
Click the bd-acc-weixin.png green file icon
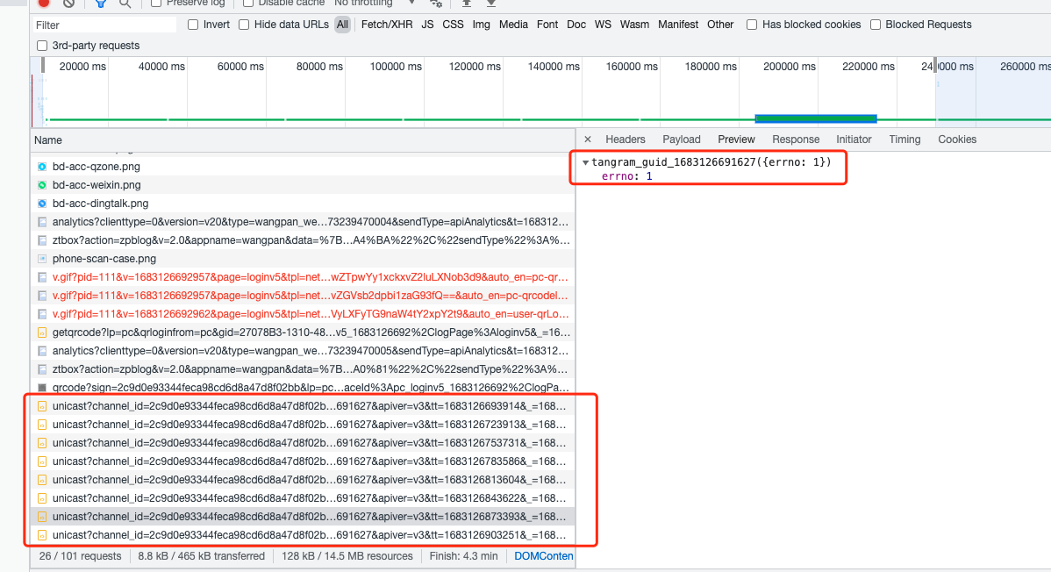pos(42,185)
